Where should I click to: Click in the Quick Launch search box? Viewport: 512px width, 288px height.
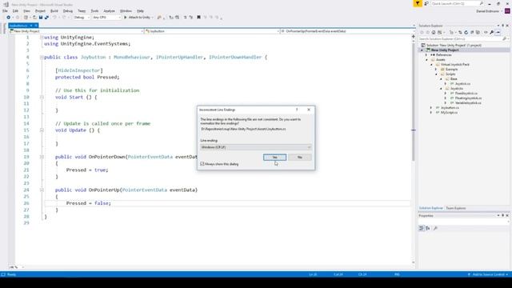click(x=456, y=3)
